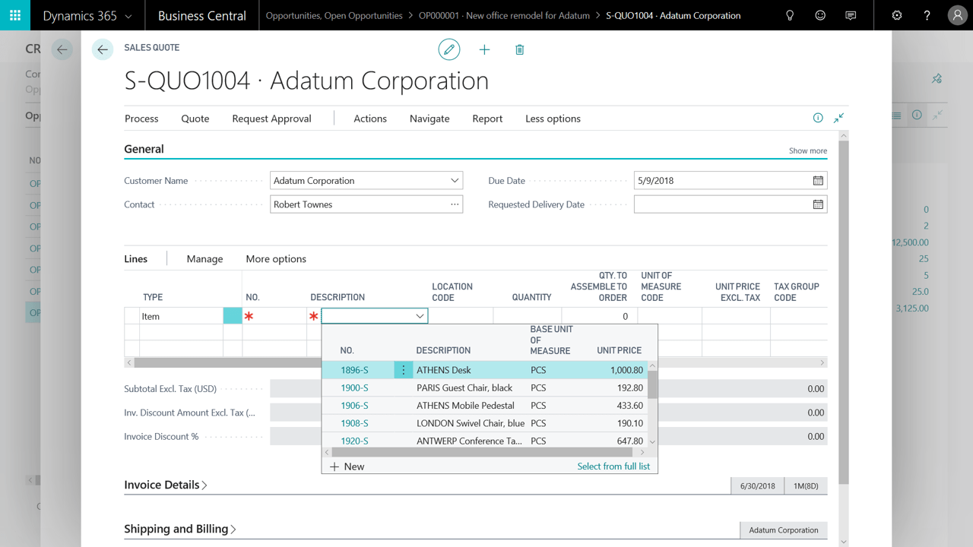Click the trash delete icon
973x547 pixels.
pos(520,49)
